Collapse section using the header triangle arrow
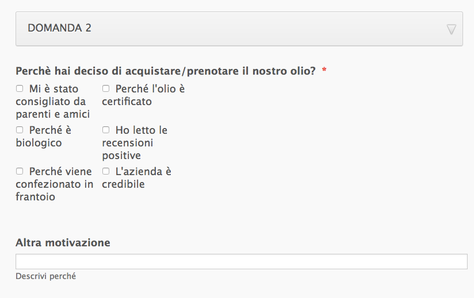The image size is (474, 298). click(x=452, y=29)
